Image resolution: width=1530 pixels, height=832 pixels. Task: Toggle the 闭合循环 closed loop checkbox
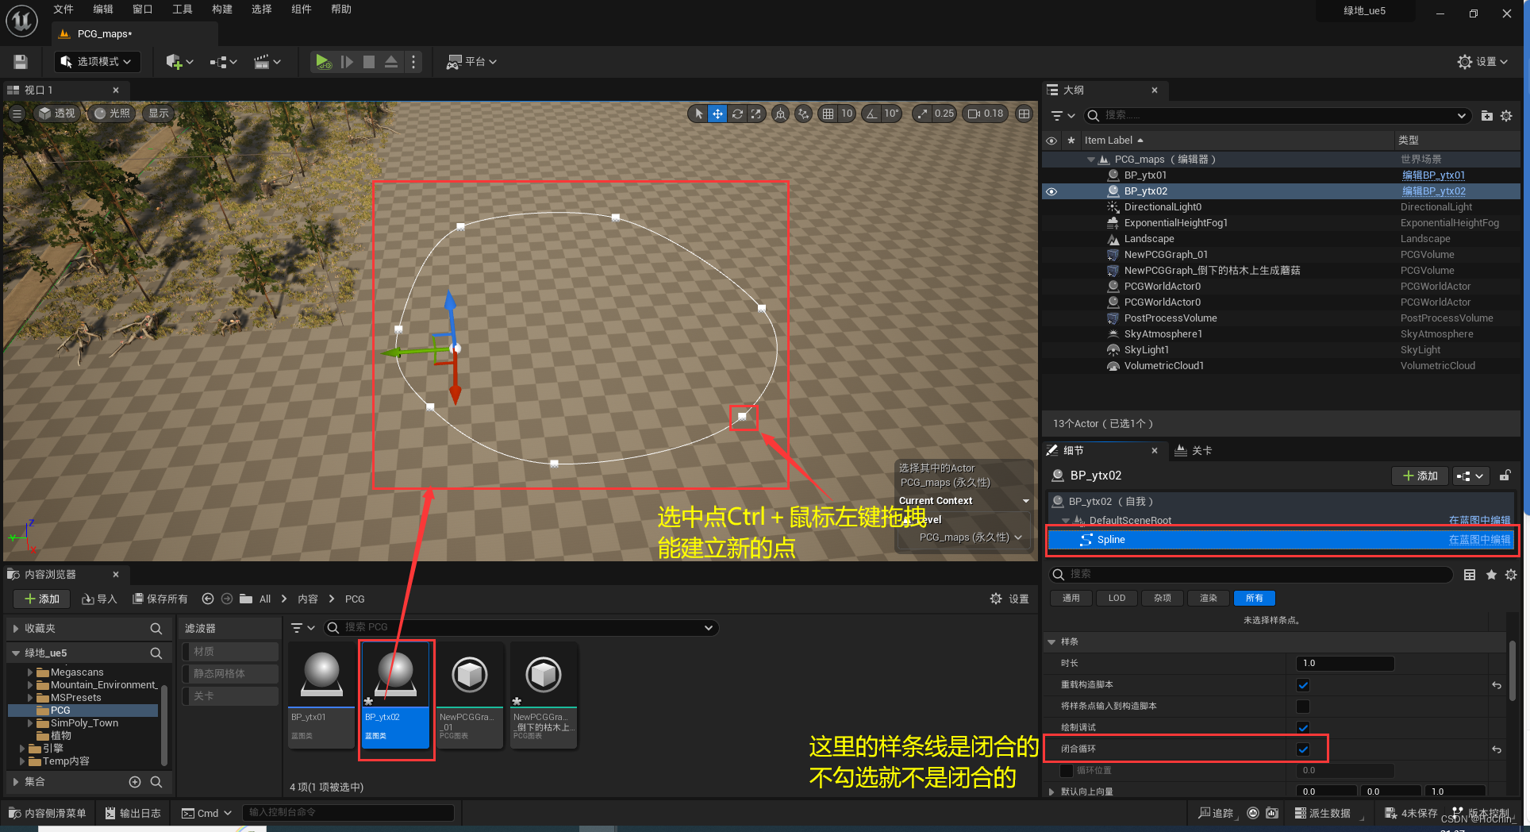point(1303,749)
